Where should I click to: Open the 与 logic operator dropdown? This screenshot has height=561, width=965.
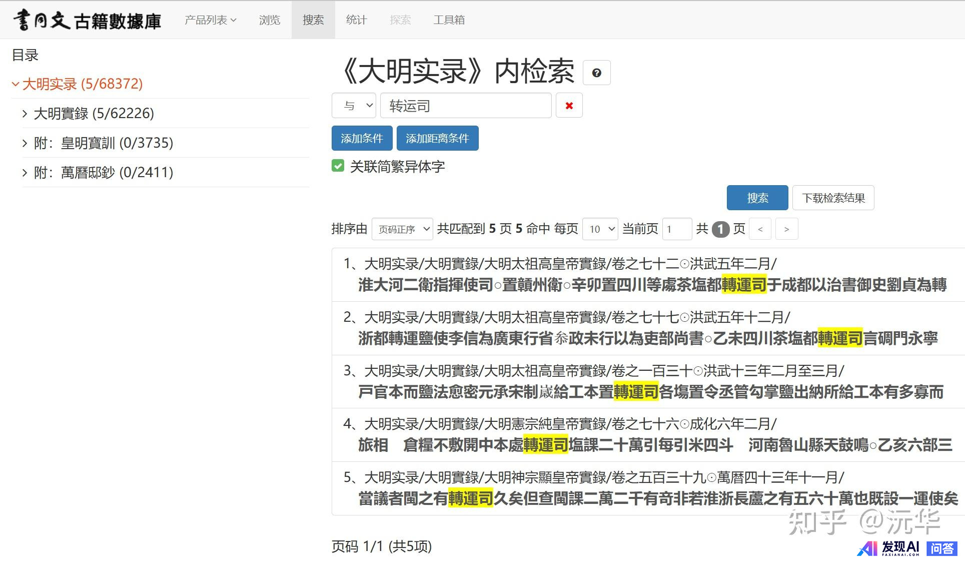coord(354,106)
